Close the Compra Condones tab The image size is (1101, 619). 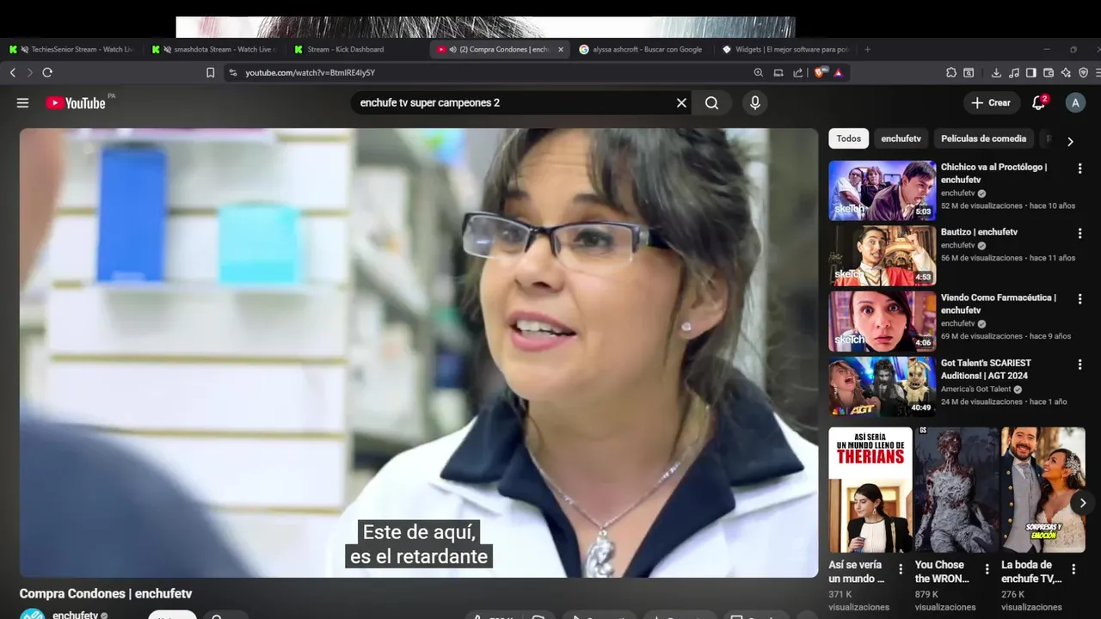[561, 50]
